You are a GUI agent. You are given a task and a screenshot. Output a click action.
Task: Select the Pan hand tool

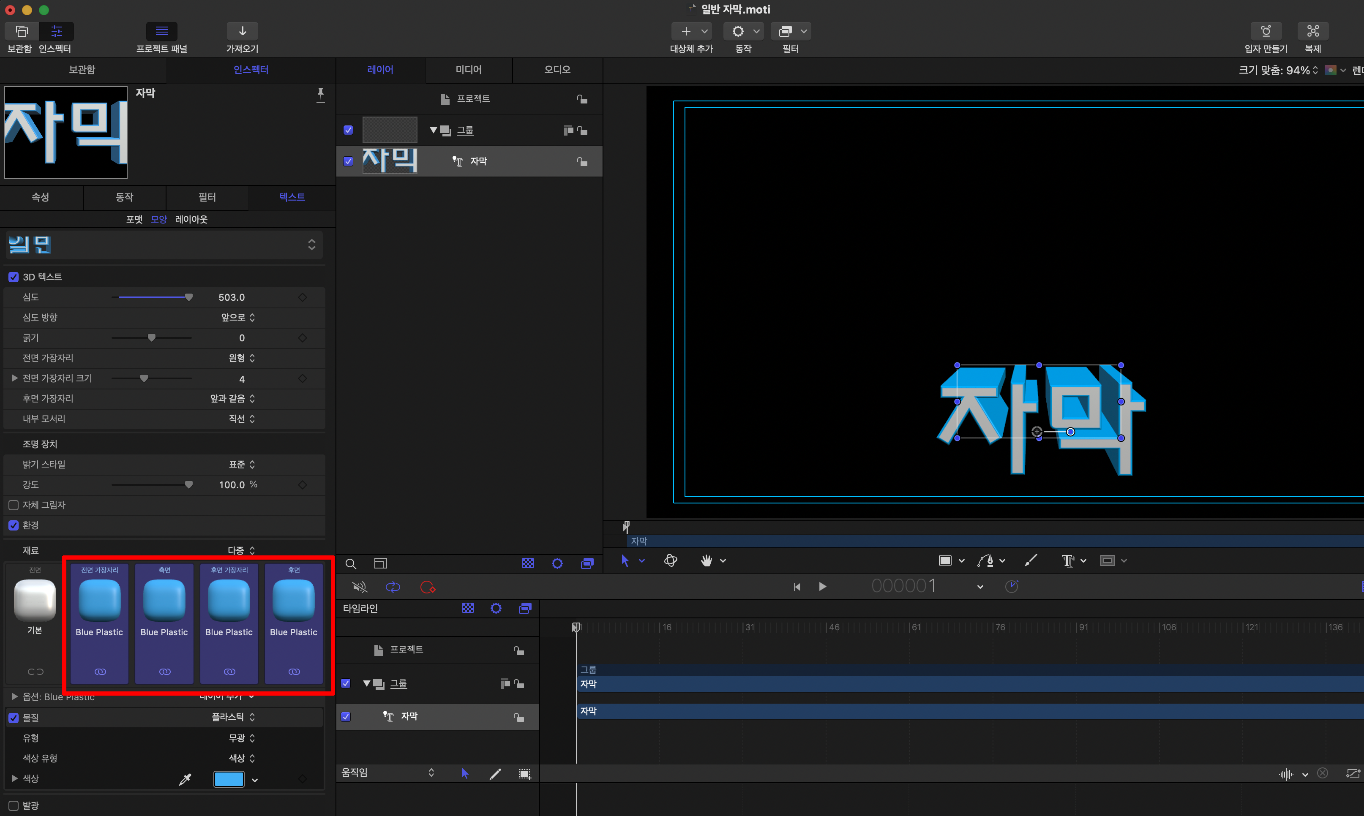706,560
